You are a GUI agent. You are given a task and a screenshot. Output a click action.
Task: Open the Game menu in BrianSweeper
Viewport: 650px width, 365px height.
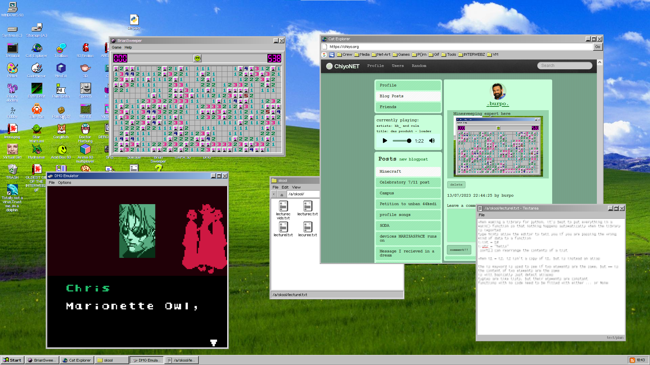pyautogui.click(x=116, y=47)
